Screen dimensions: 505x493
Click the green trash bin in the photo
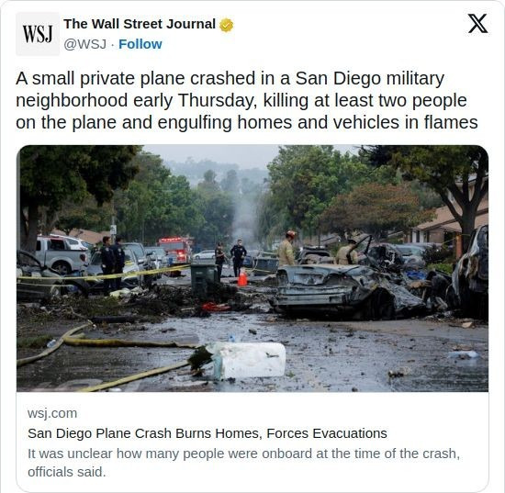[x=204, y=280]
